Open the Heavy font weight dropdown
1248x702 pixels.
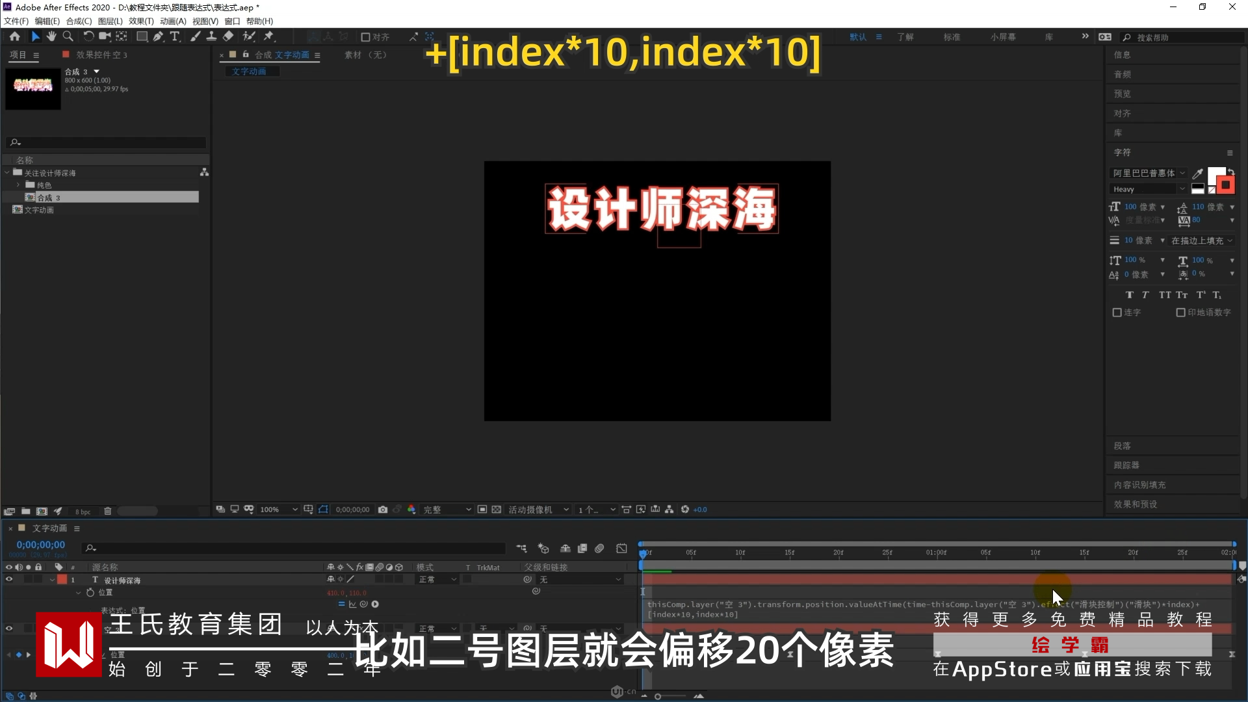coord(1149,189)
